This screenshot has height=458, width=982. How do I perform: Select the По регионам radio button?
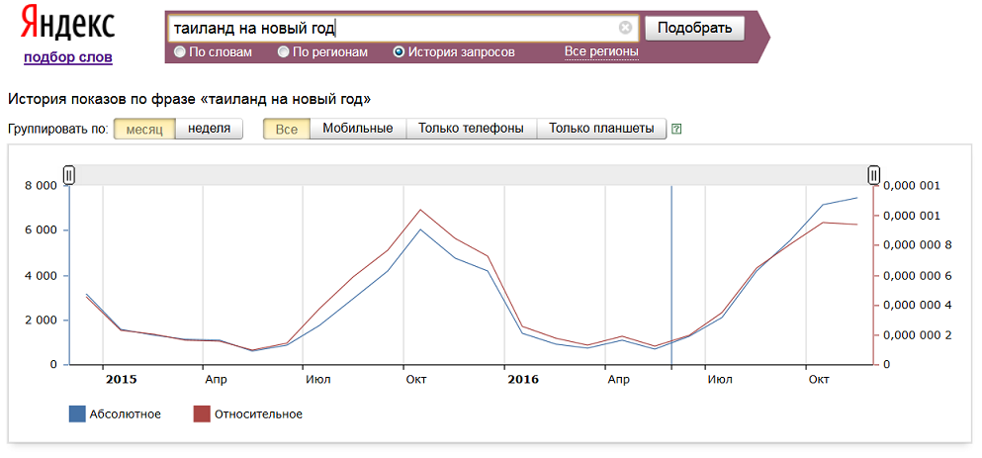(x=283, y=52)
